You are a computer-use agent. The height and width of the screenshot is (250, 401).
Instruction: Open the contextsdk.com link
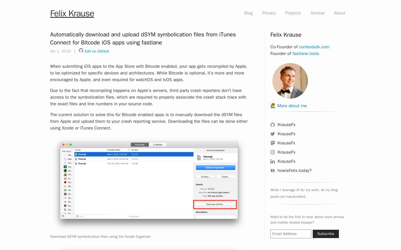[x=314, y=47]
